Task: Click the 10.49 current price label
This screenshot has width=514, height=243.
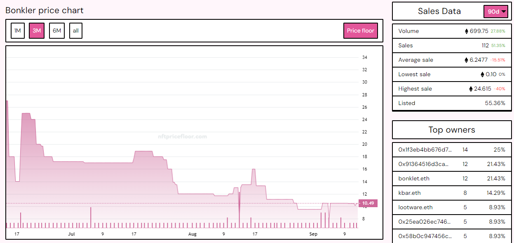Action: pyautogui.click(x=368, y=203)
